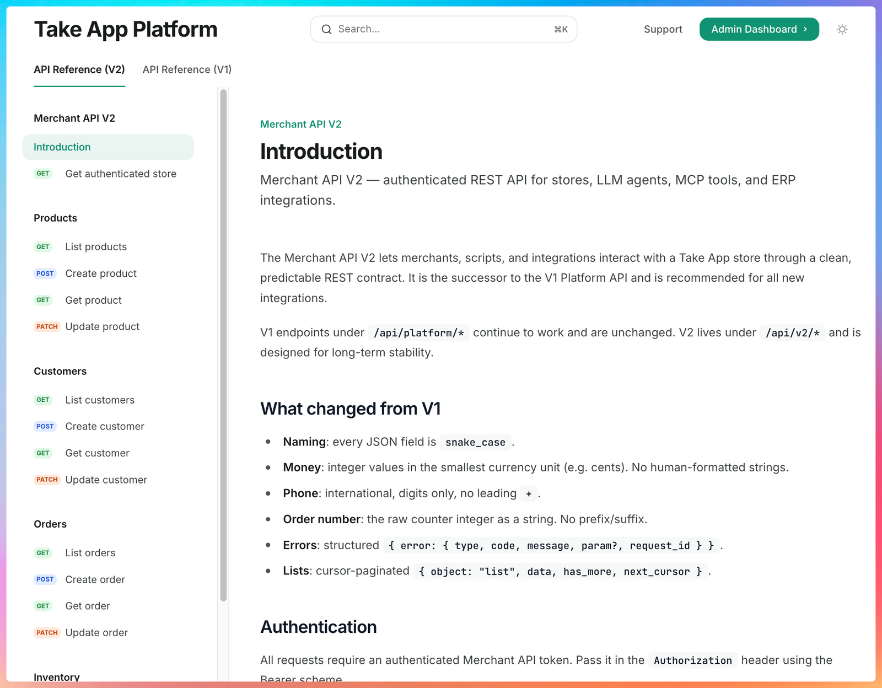Click the error structure code snippet
882x688 pixels.
tap(551, 545)
